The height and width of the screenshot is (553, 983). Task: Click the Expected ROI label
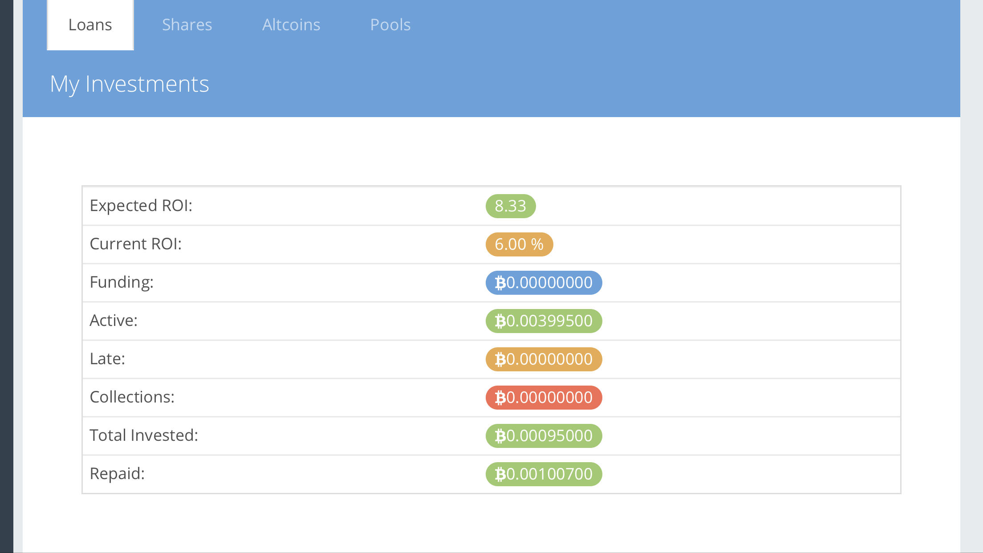point(141,206)
